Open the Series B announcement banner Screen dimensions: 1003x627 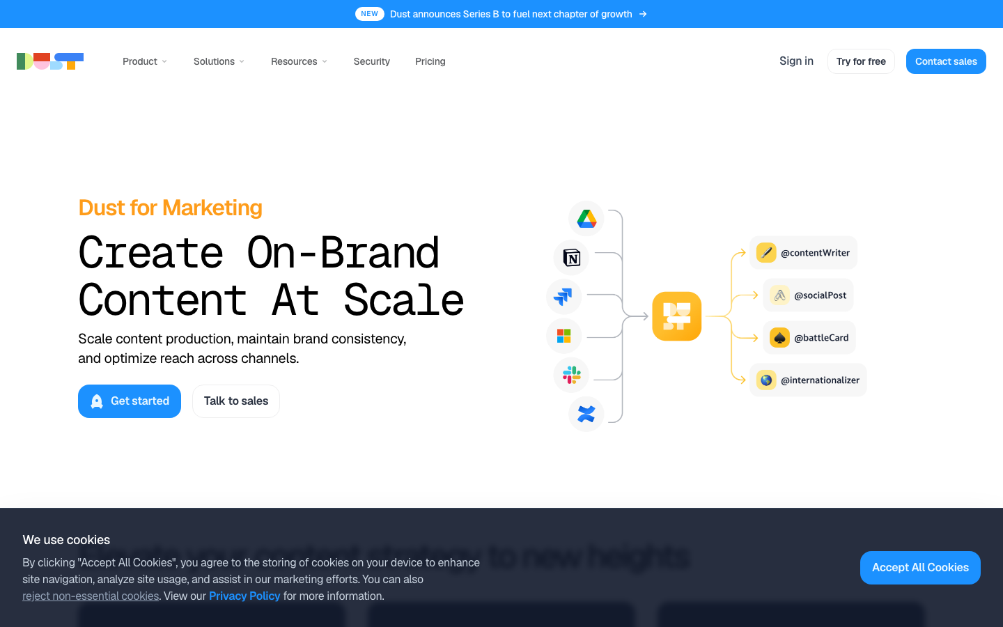click(x=501, y=14)
